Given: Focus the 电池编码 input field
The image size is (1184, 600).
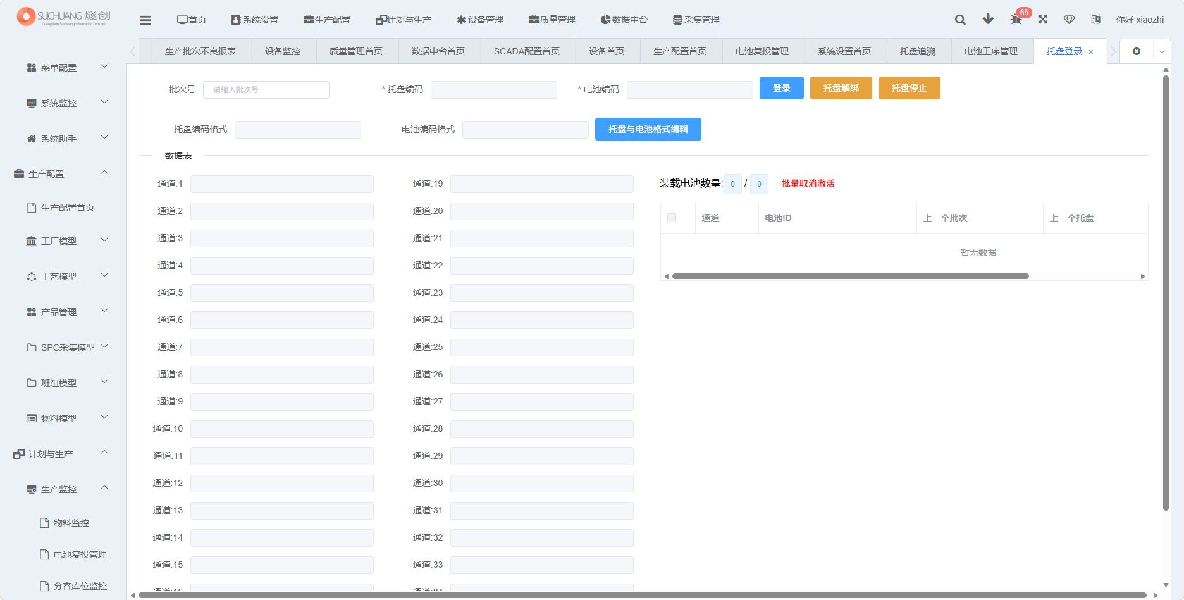Looking at the screenshot, I should tap(690, 90).
